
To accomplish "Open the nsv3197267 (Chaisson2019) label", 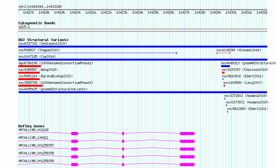I will click(245, 70).
